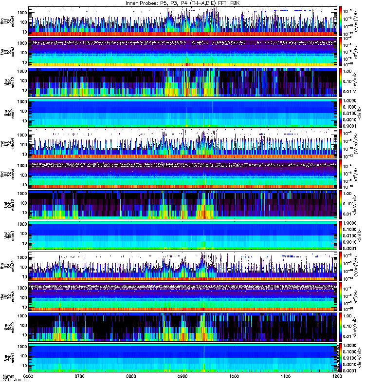365x390 pixels.
Task: Click the (V/m)²/Hz units label of the edc34
Action: pos(356,266)
